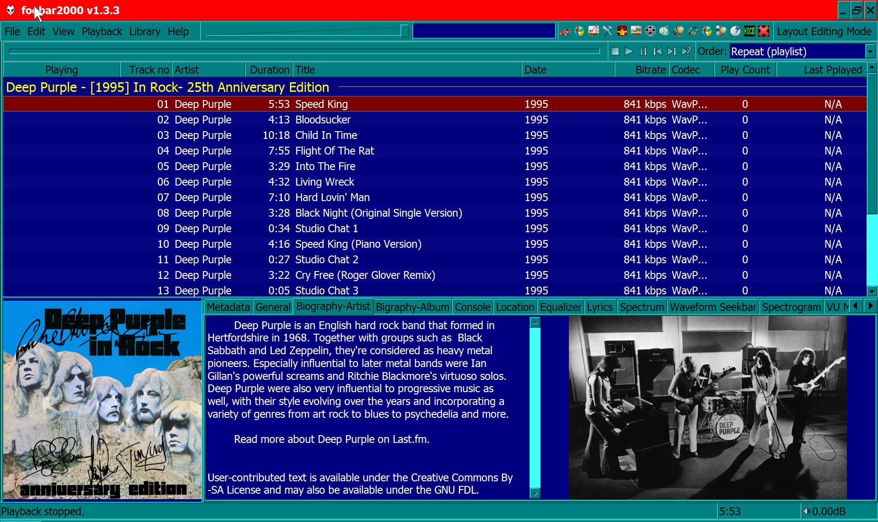This screenshot has width=878, height=522.
Task: Switch to the Lyrics tab
Action: pyautogui.click(x=600, y=307)
